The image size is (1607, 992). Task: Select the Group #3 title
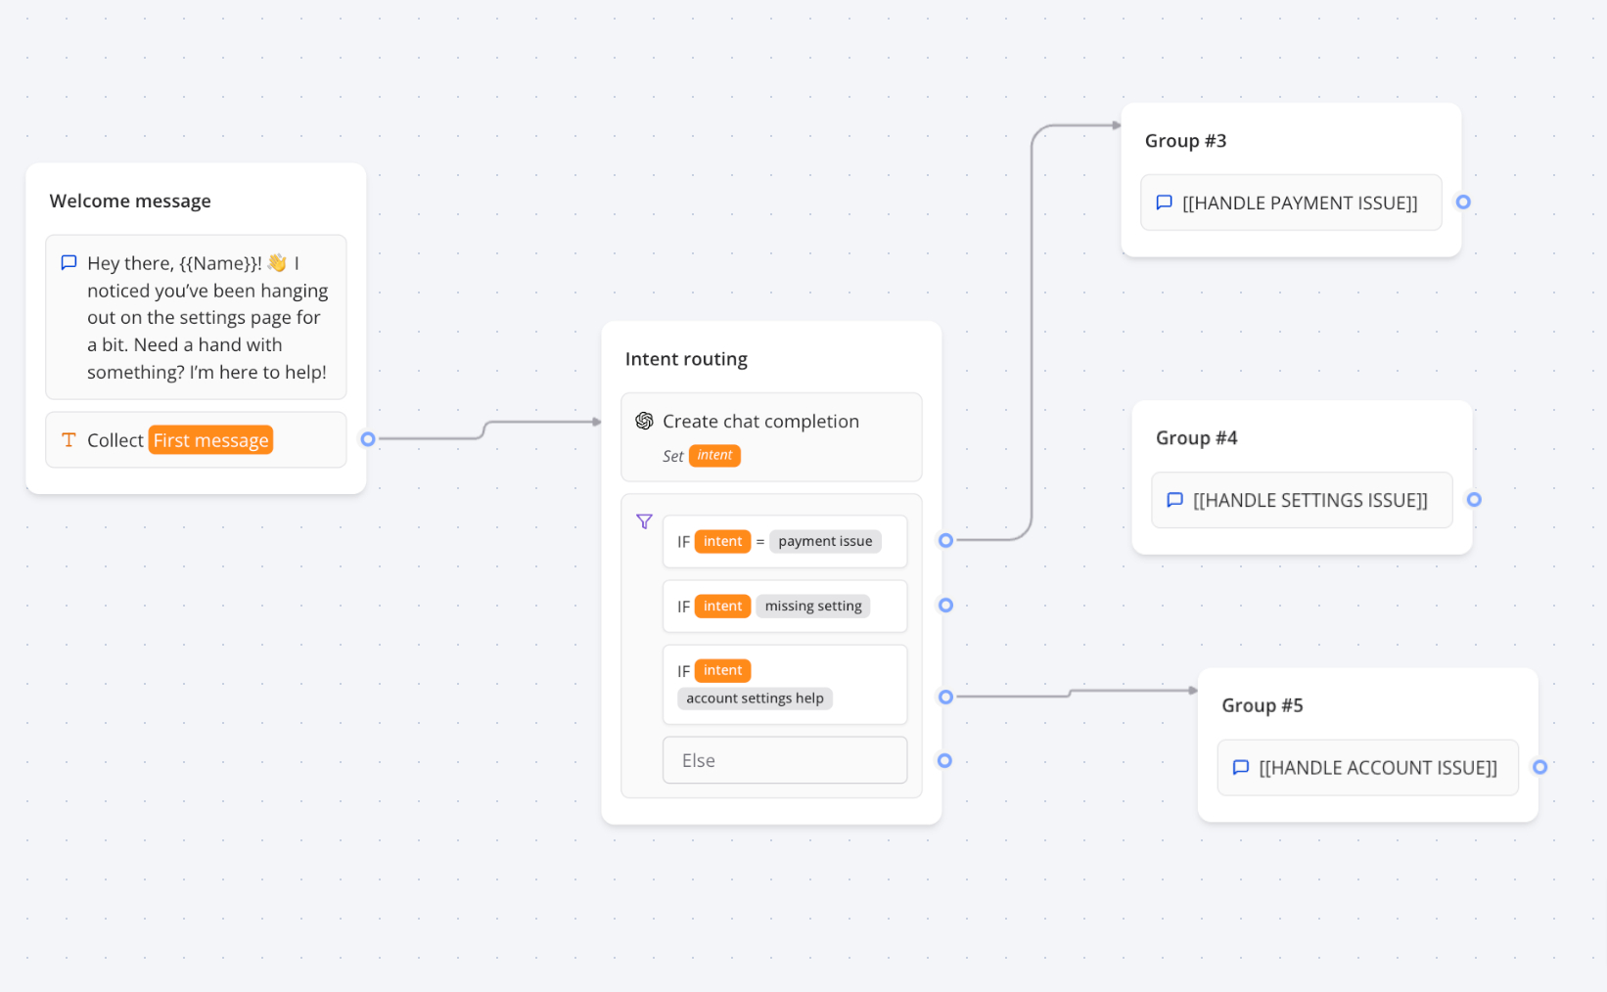pos(1185,141)
